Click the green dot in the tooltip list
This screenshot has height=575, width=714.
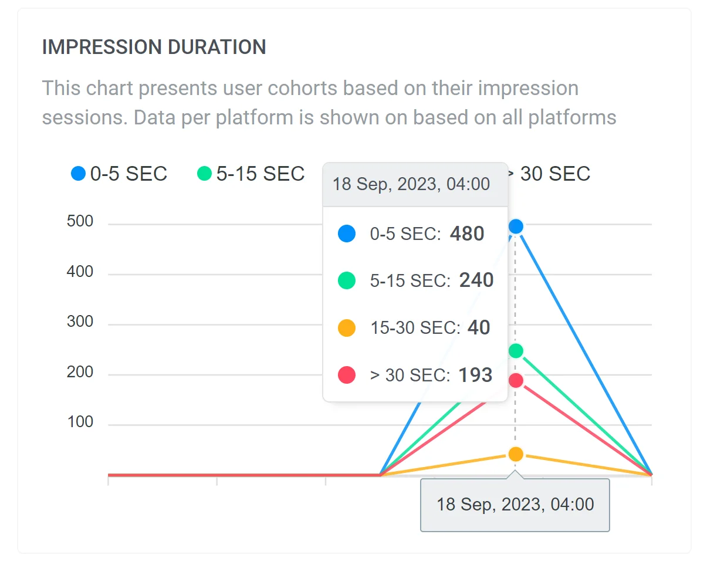point(347,280)
